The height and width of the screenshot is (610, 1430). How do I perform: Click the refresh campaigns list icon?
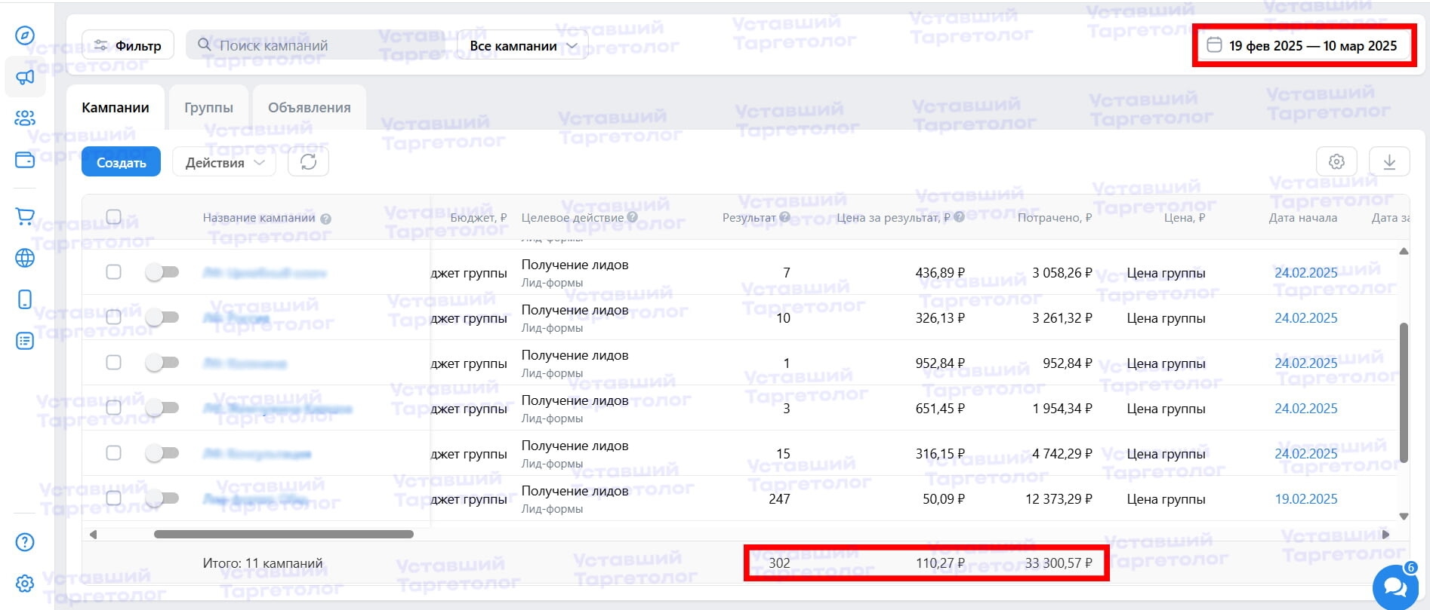point(308,161)
